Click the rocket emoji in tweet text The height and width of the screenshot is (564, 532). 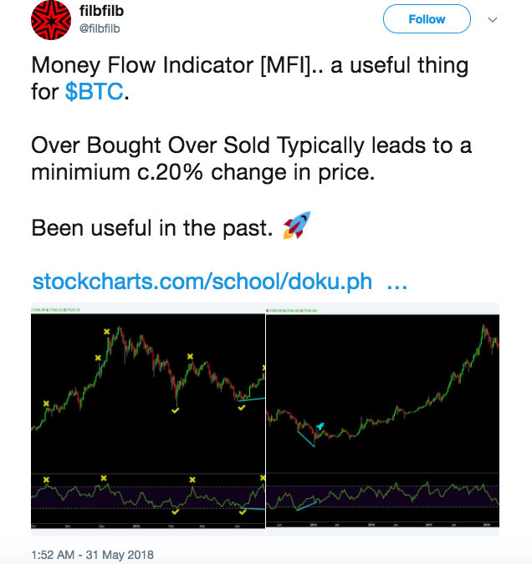tap(296, 226)
